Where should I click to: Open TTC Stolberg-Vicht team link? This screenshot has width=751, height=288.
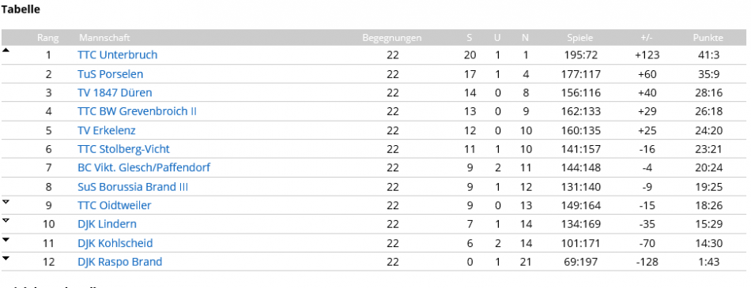pyautogui.click(x=123, y=149)
